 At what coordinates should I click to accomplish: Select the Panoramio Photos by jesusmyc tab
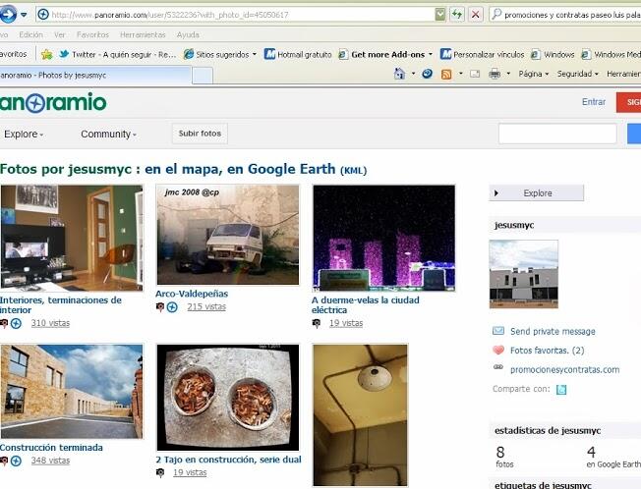point(94,75)
